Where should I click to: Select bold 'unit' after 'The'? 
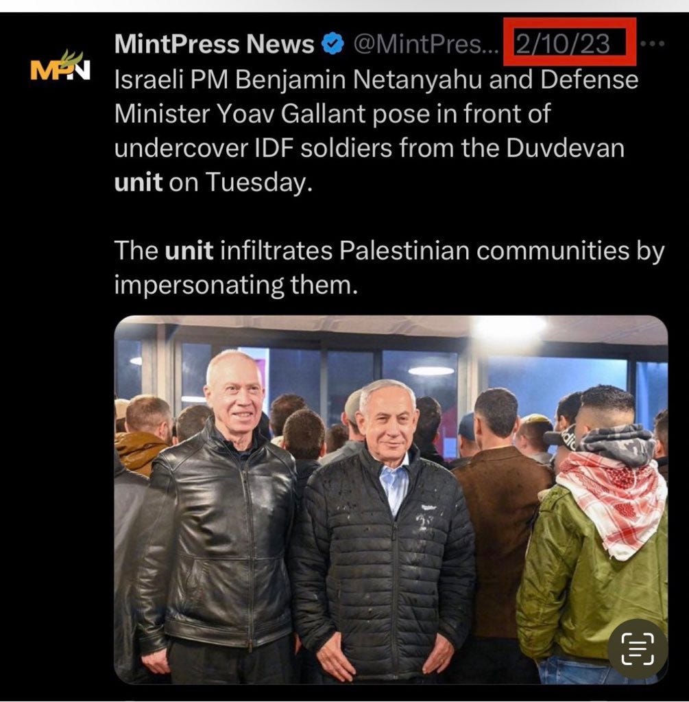point(189,250)
